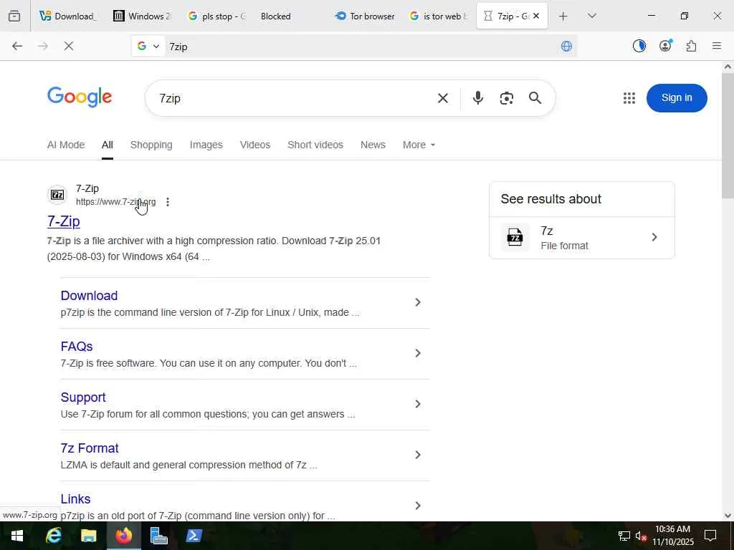Submit search with the magnifying glass icon

535,97
